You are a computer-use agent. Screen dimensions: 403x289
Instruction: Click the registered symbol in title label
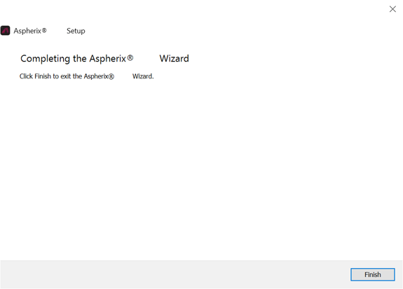pos(44,31)
